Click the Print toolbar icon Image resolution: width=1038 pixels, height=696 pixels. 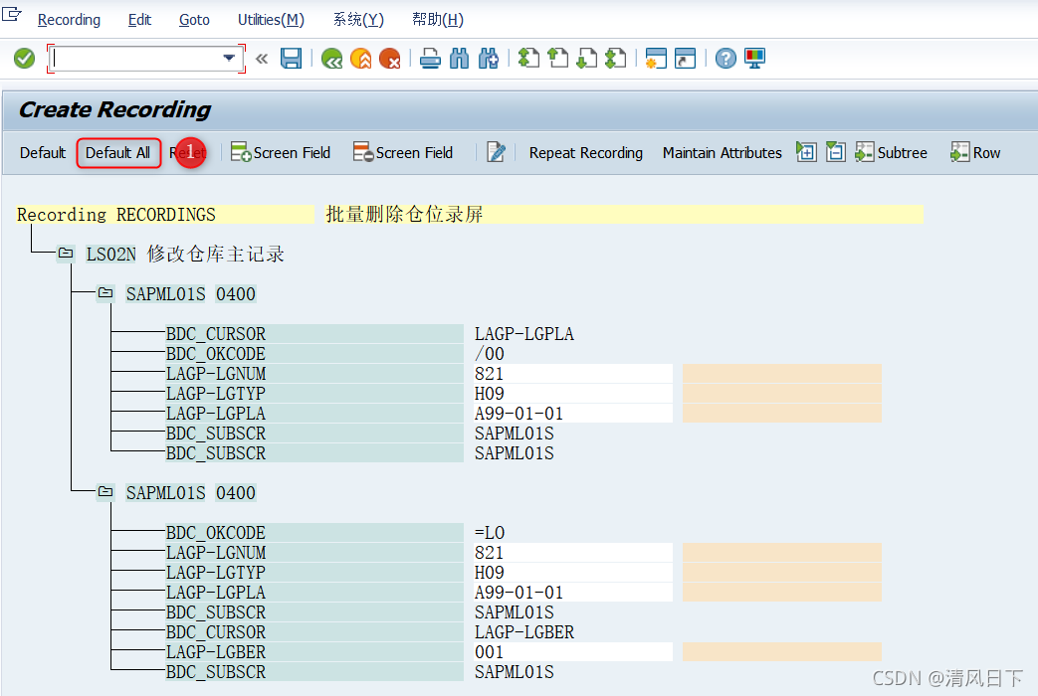tap(429, 59)
